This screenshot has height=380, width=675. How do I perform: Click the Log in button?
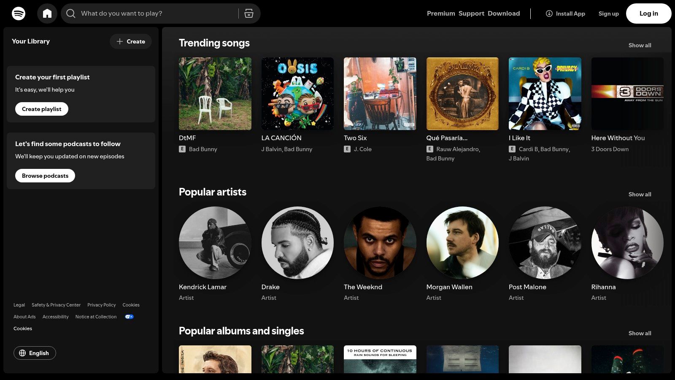tap(648, 14)
